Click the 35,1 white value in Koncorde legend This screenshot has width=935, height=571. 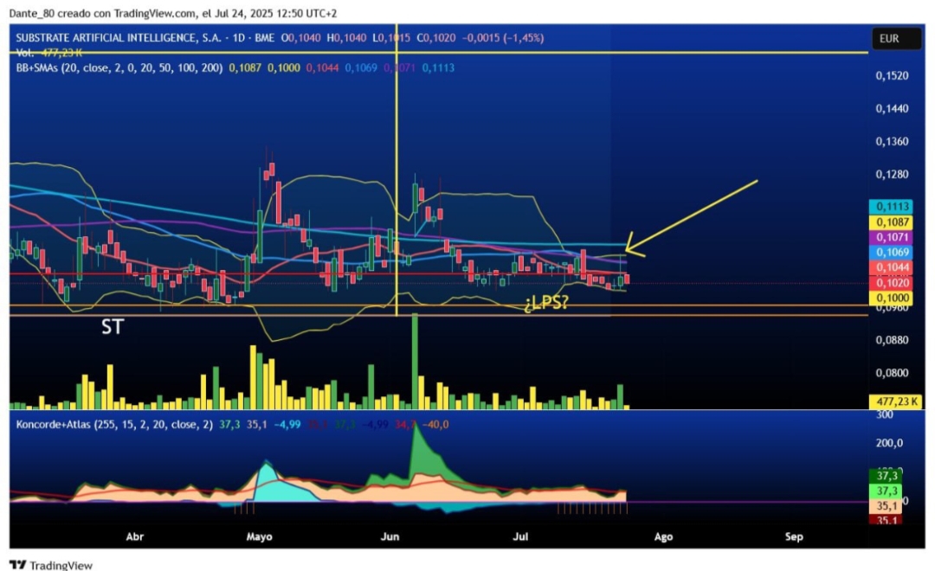(257, 425)
